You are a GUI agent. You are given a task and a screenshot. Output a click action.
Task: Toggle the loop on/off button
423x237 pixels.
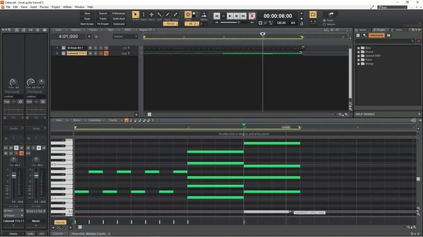(x=313, y=14)
